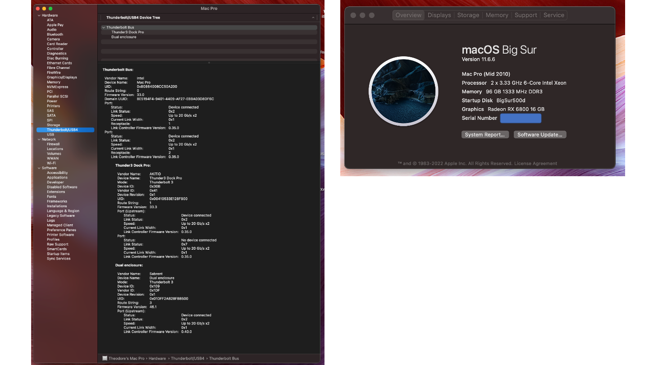Select Storage in the System Report sidebar

53,125
